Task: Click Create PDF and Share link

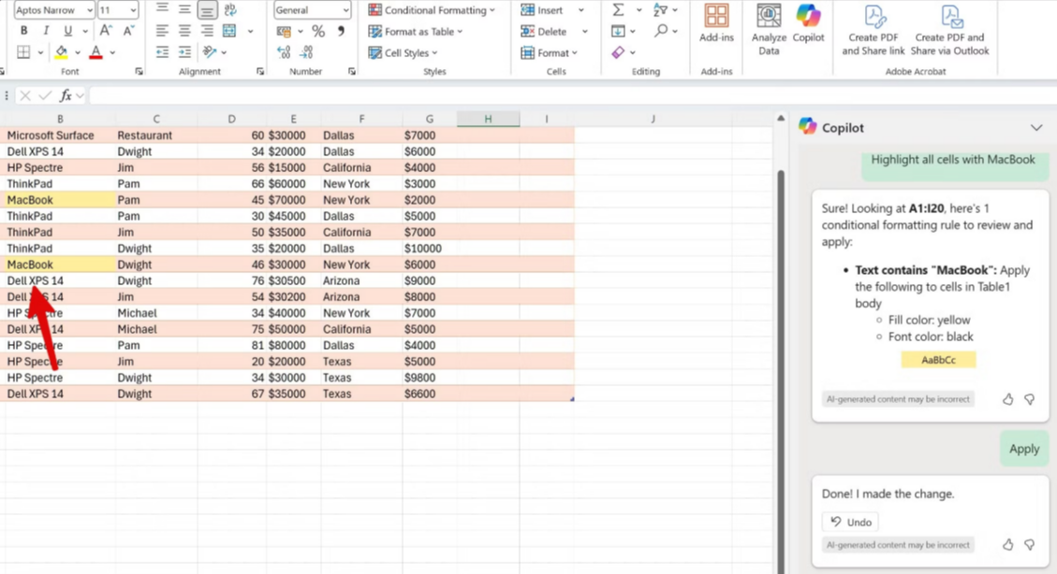Action: pos(873,31)
